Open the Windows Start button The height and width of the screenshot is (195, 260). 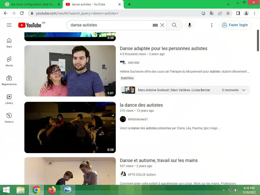[x=6, y=190]
